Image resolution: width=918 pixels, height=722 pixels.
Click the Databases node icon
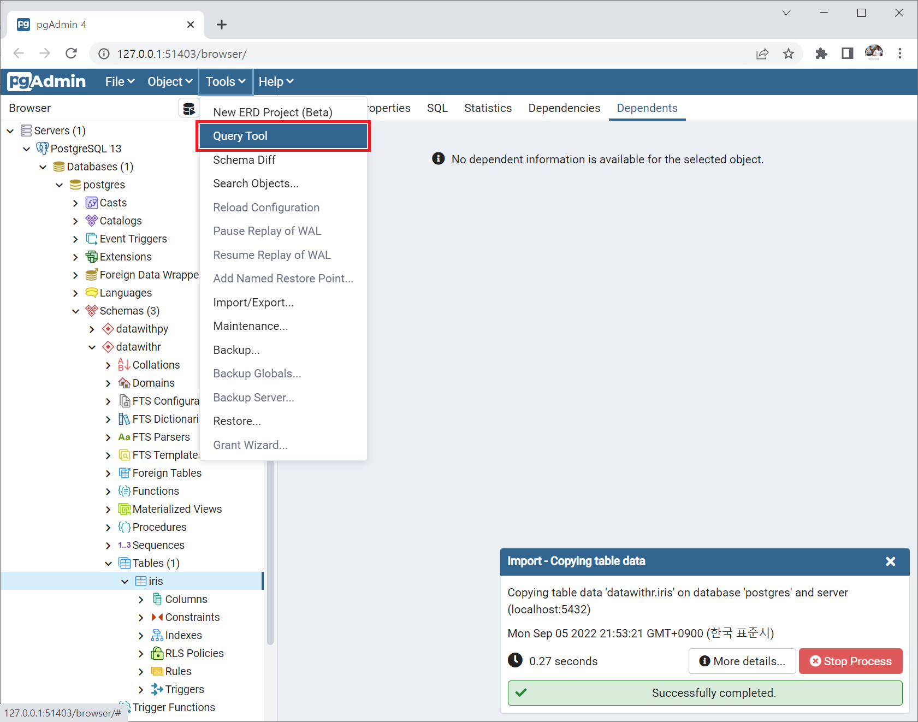[59, 167]
